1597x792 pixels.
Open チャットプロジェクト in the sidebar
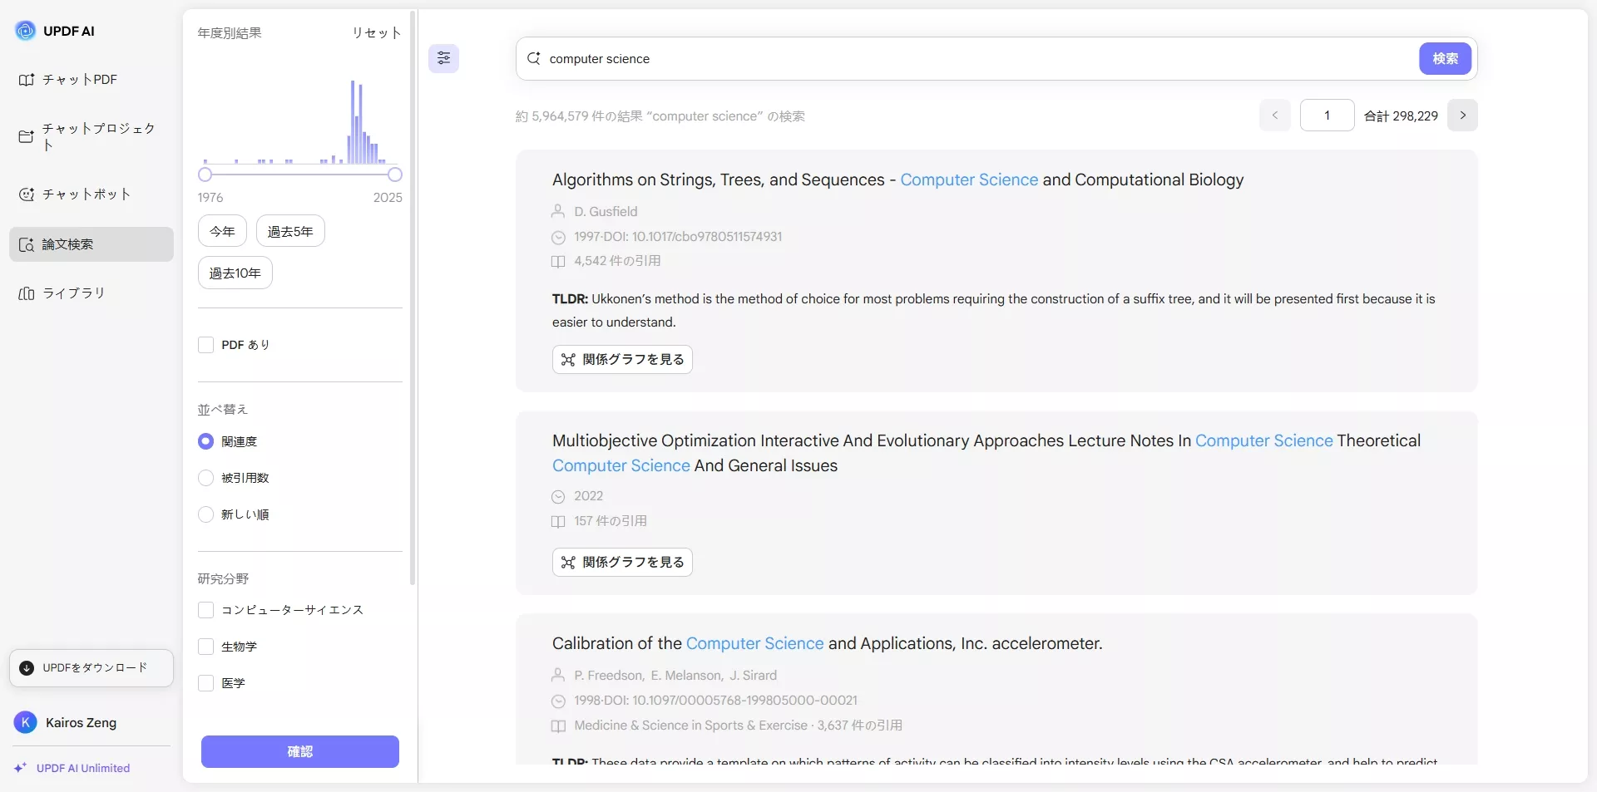pyautogui.click(x=91, y=136)
